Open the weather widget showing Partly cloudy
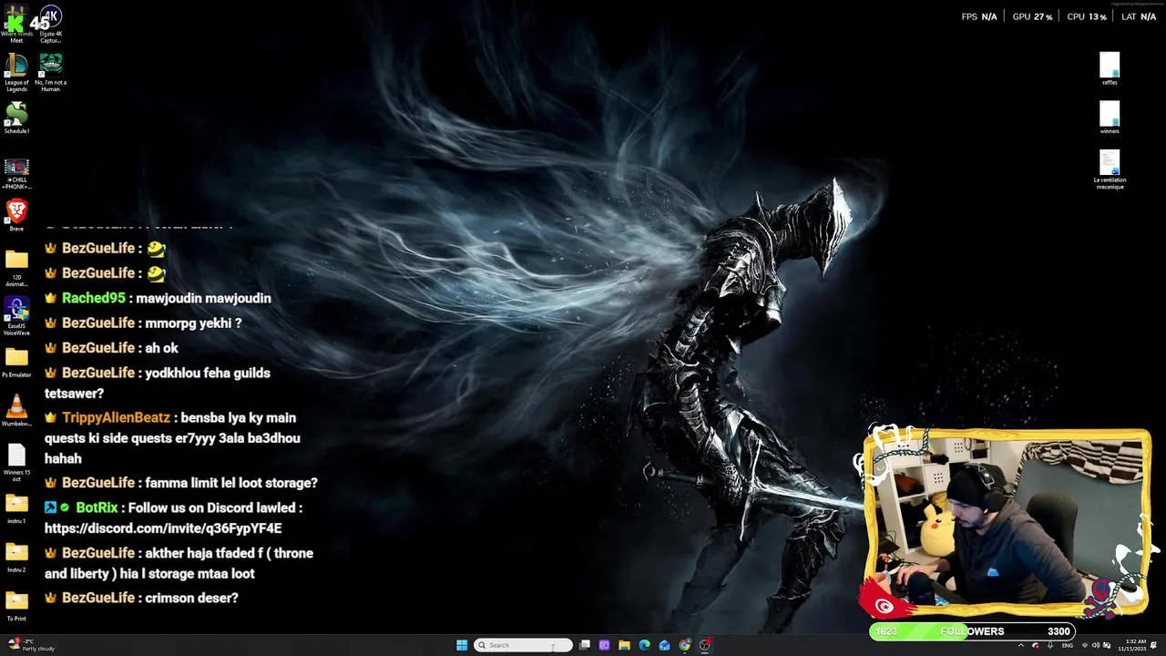The image size is (1166, 656). pyautogui.click(x=32, y=645)
